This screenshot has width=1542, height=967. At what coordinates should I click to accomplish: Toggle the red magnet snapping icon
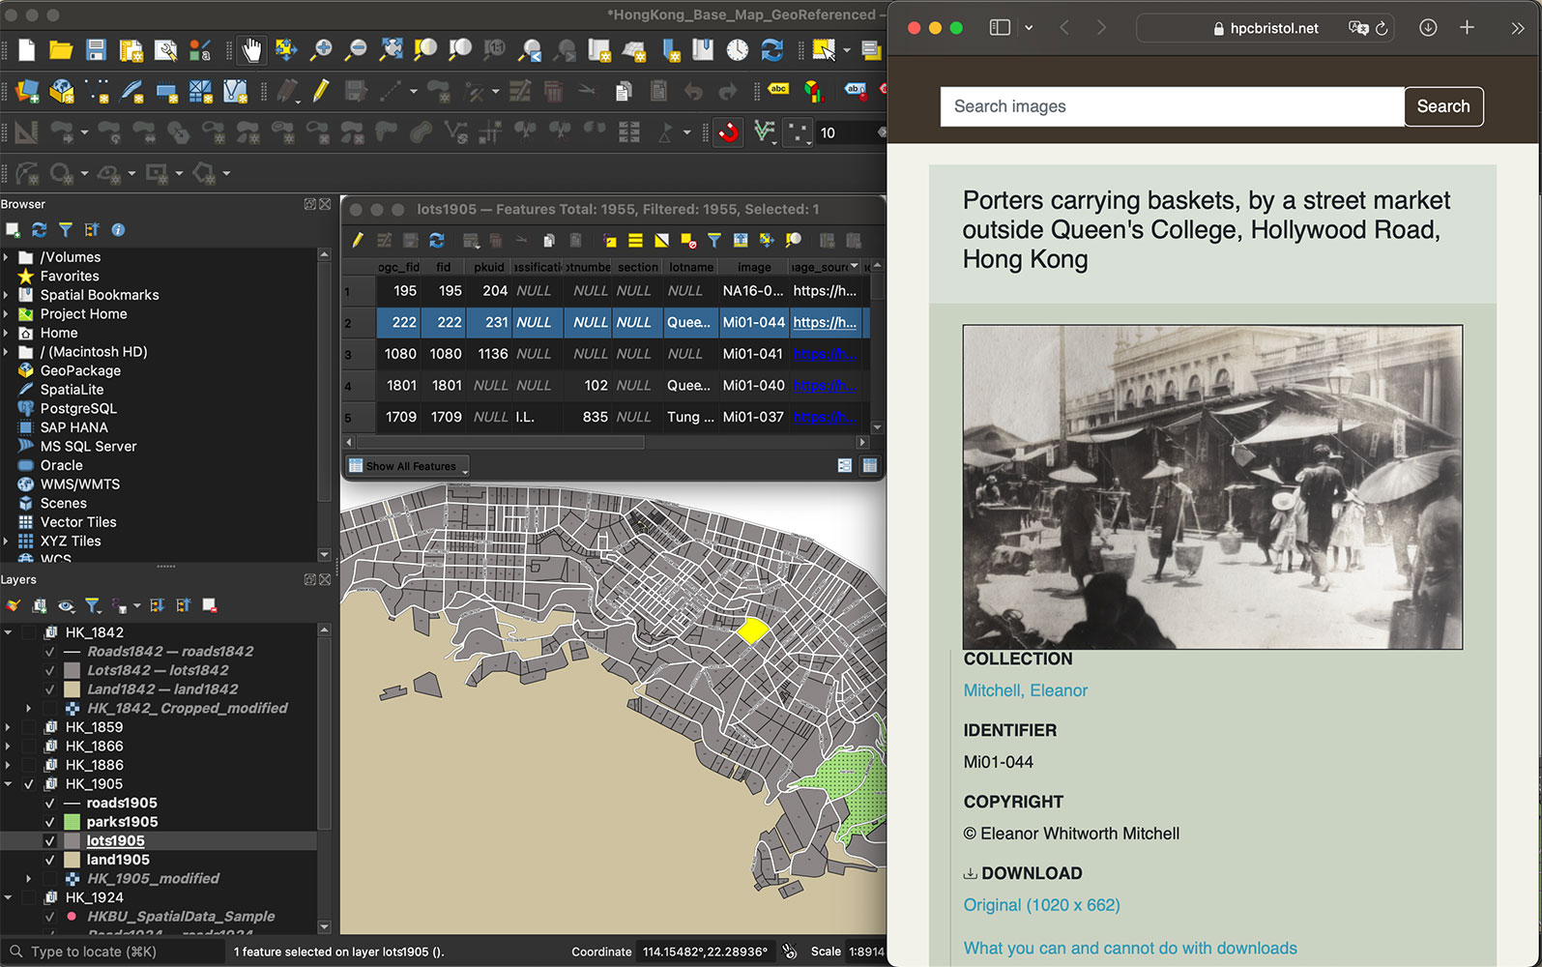click(728, 132)
